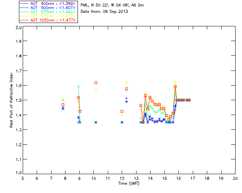Click the 'Real Part of Refractive index' axis label

pos(11,100)
